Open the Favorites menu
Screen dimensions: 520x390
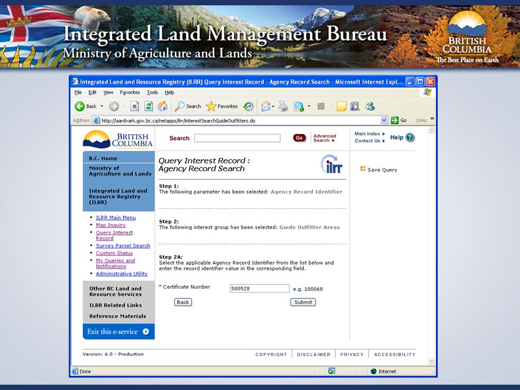(x=129, y=92)
